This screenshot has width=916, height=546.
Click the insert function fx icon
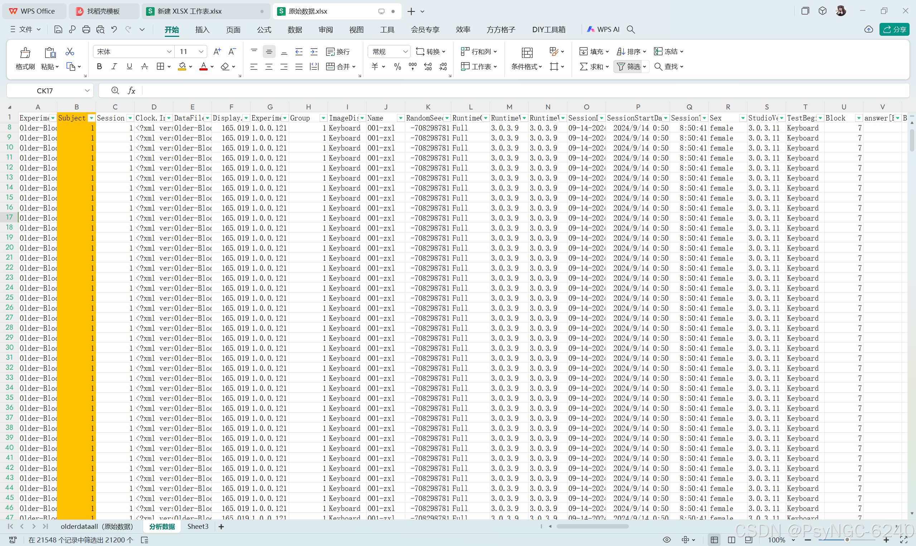point(131,90)
